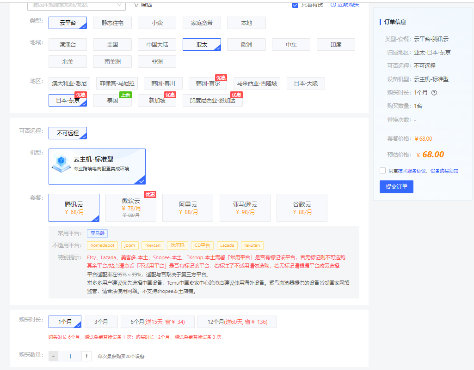Decrease purchase quantity with minus button
Image resolution: width=474 pixels, height=370 pixels.
point(54,356)
